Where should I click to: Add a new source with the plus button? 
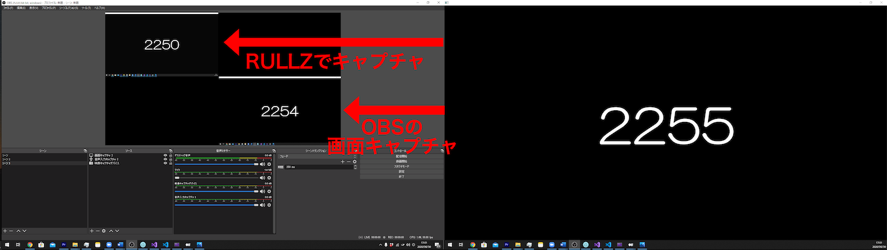[x=92, y=231]
